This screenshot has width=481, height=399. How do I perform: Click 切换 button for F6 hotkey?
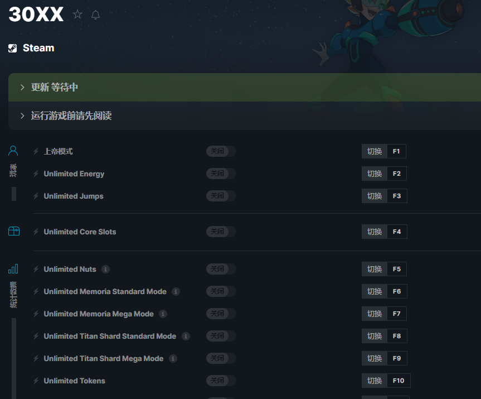click(x=375, y=291)
